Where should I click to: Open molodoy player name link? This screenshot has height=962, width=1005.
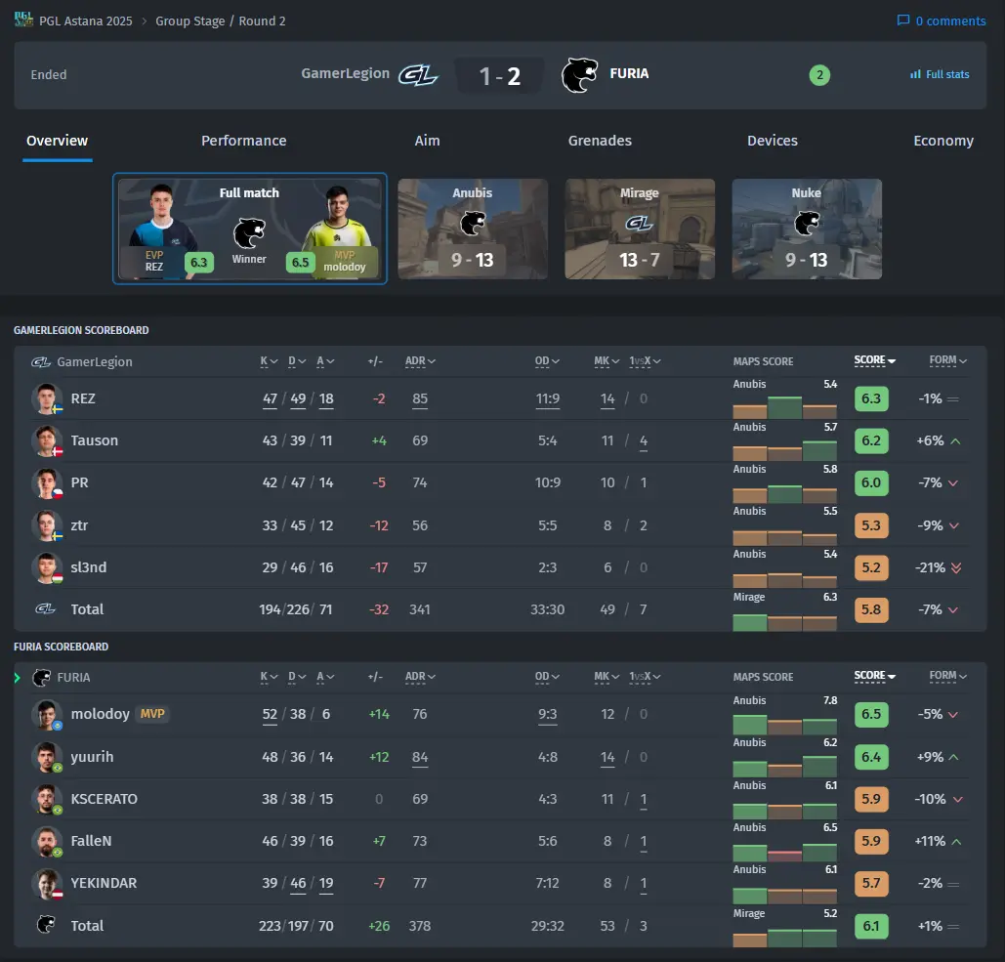click(x=100, y=714)
